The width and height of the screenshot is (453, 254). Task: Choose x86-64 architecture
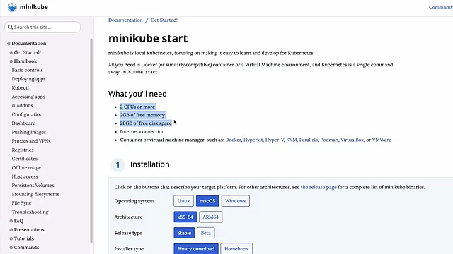pos(185,217)
